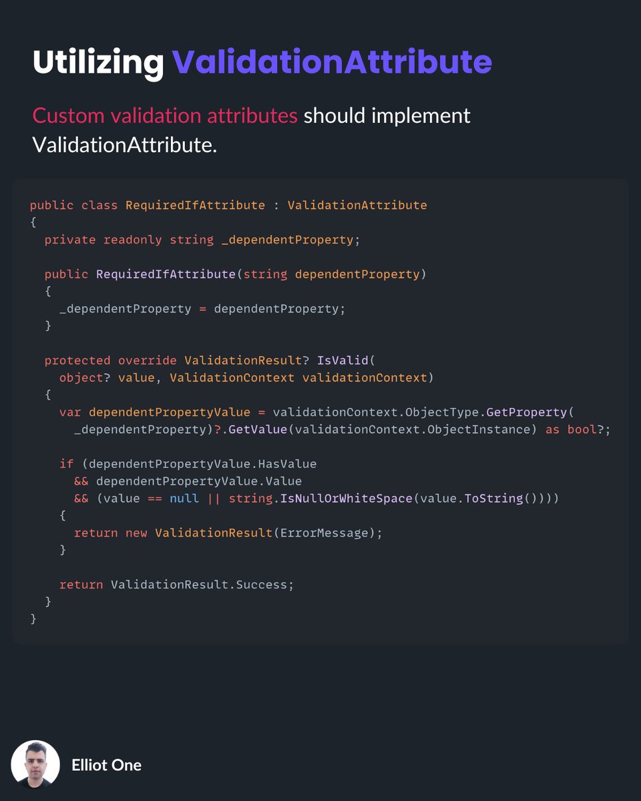
Task: Click the purple "ValidationAttribute" heading word
Action: pos(333,61)
